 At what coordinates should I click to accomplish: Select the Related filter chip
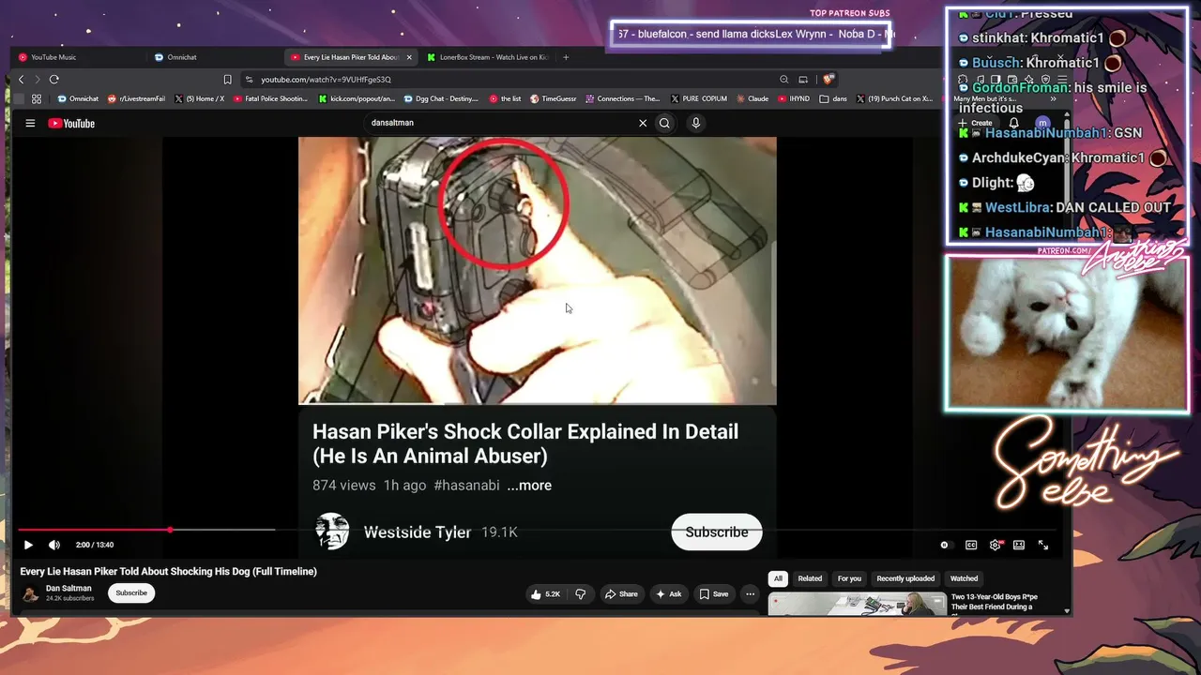point(810,578)
